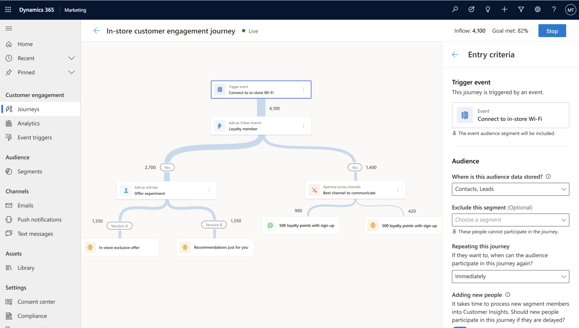The width and height of the screenshot is (579, 328).
Task: Show info for Adding new people
Action: pos(508,295)
